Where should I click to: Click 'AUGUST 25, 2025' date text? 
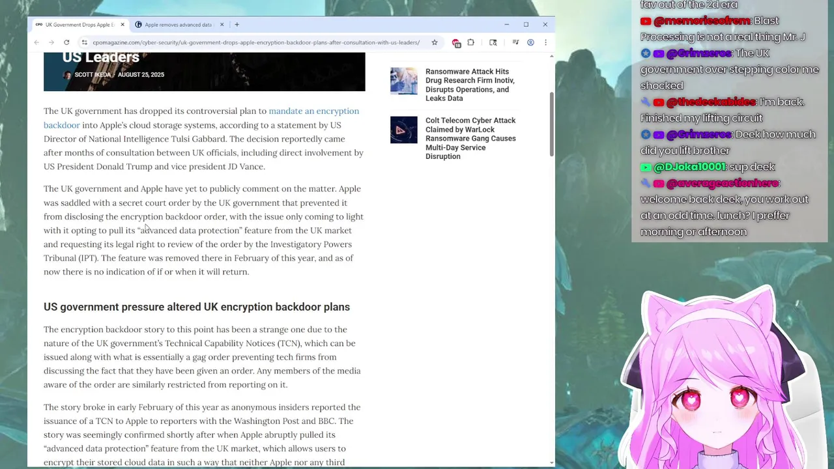[x=141, y=75]
